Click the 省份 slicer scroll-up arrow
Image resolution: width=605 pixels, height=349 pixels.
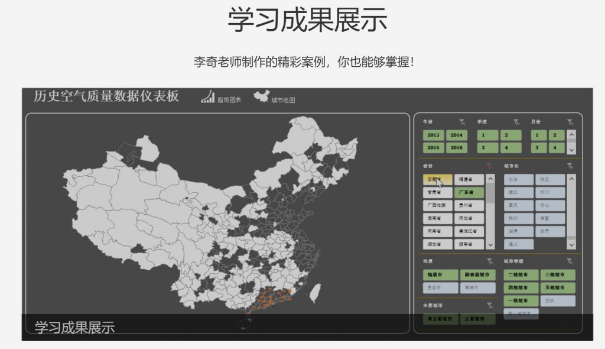[490, 179]
